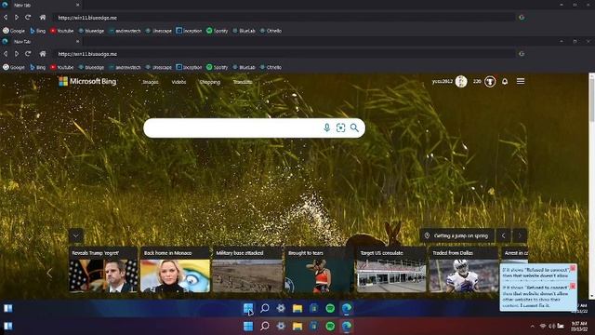Open Search on the bottom taskbar
The width and height of the screenshot is (595, 335).
point(265,326)
